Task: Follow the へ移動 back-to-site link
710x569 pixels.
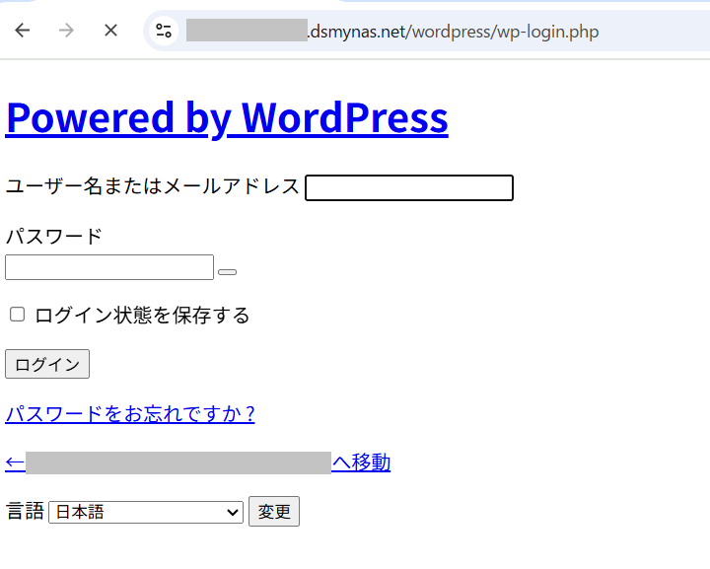Action: (198, 462)
